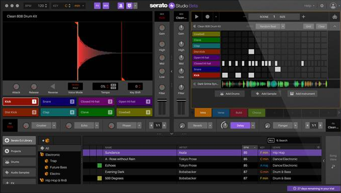
Task: Mute the Clean 808 Drum Kit speaker icon
Action: tap(194, 26)
